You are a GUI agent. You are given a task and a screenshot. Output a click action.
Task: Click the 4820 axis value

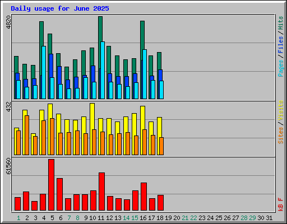click(8, 22)
